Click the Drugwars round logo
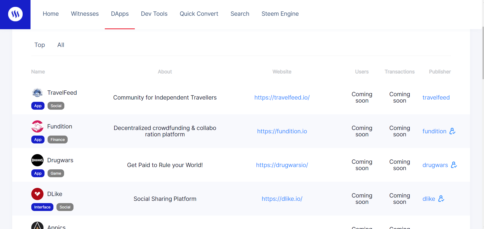 (37, 160)
